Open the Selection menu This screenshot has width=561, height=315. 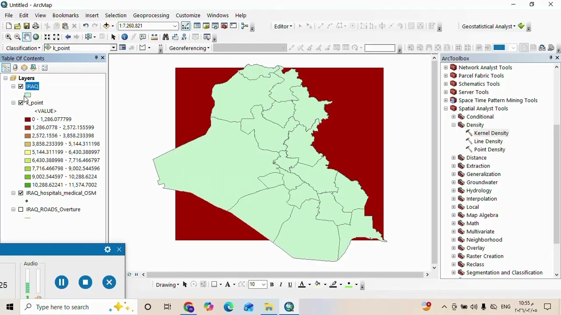click(116, 15)
